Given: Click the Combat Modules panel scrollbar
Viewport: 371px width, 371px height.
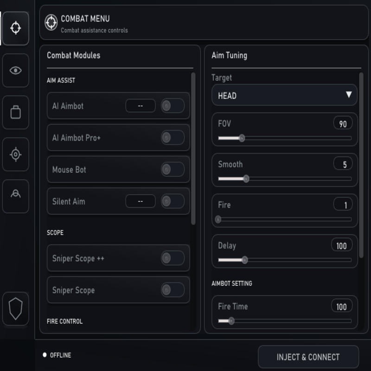Looking at the screenshot, I should click(193, 148).
